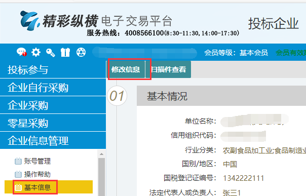Open the 操作帮助 menu item
Viewport: 306px width, 196px height.
coord(37,174)
